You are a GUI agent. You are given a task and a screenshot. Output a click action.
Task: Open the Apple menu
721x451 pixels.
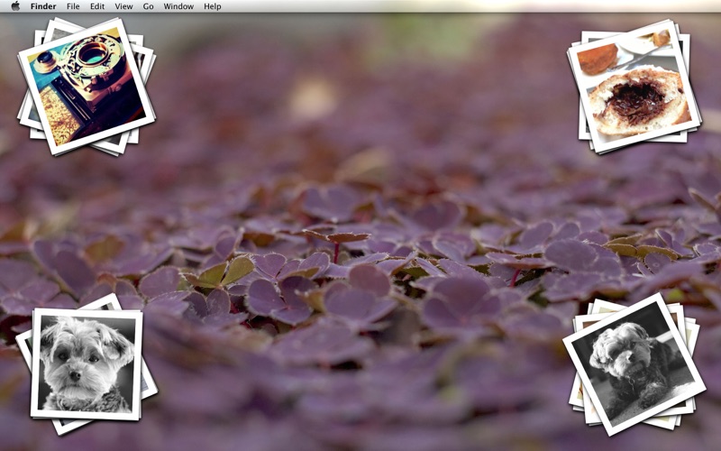(15, 6)
